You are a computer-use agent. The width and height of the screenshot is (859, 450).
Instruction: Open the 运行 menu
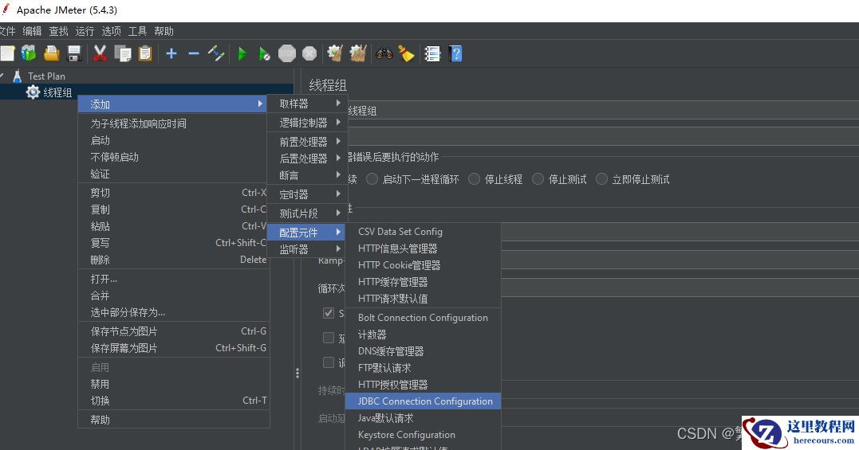(85, 31)
